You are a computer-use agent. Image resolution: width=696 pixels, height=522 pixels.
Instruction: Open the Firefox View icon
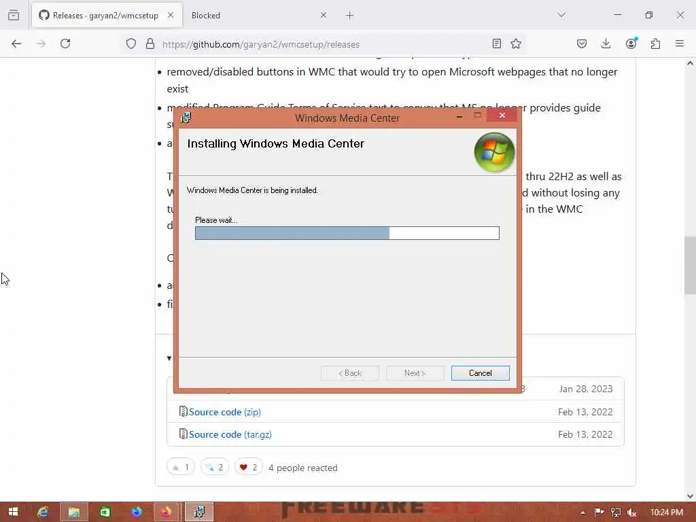14,15
